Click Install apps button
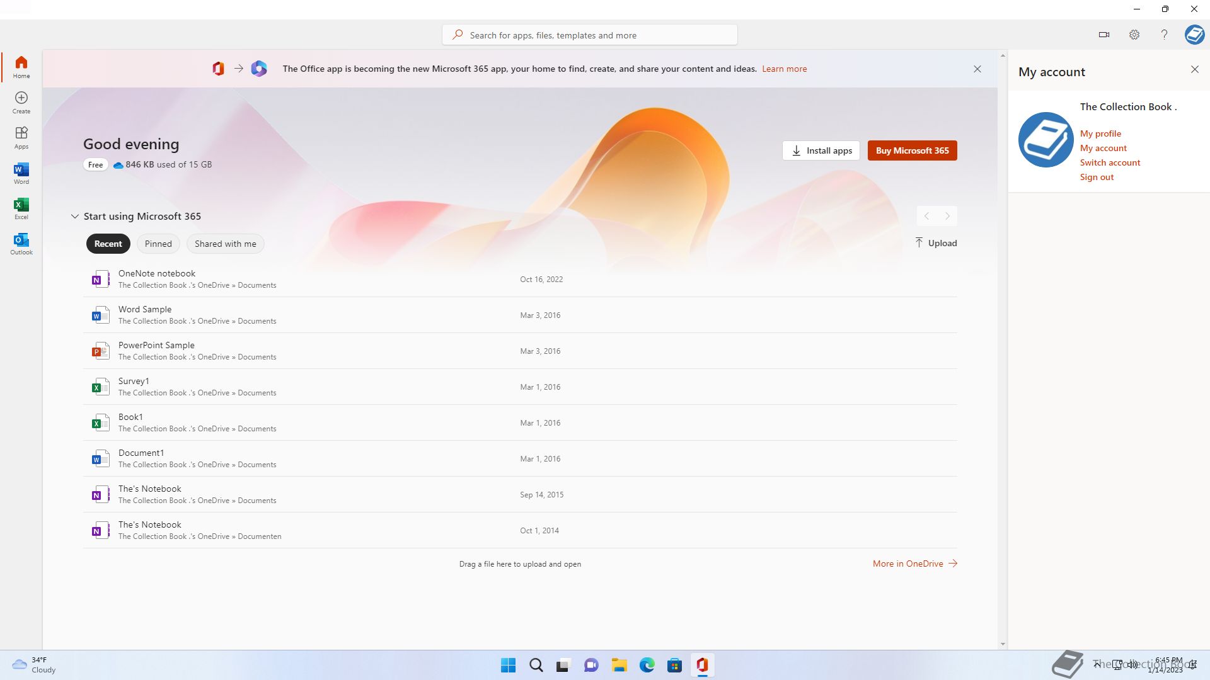1210x680 pixels. (x=821, y=150)
